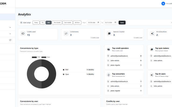Select the This month range
This screenshot has width=172, height=107.
(x=57, y=22)
